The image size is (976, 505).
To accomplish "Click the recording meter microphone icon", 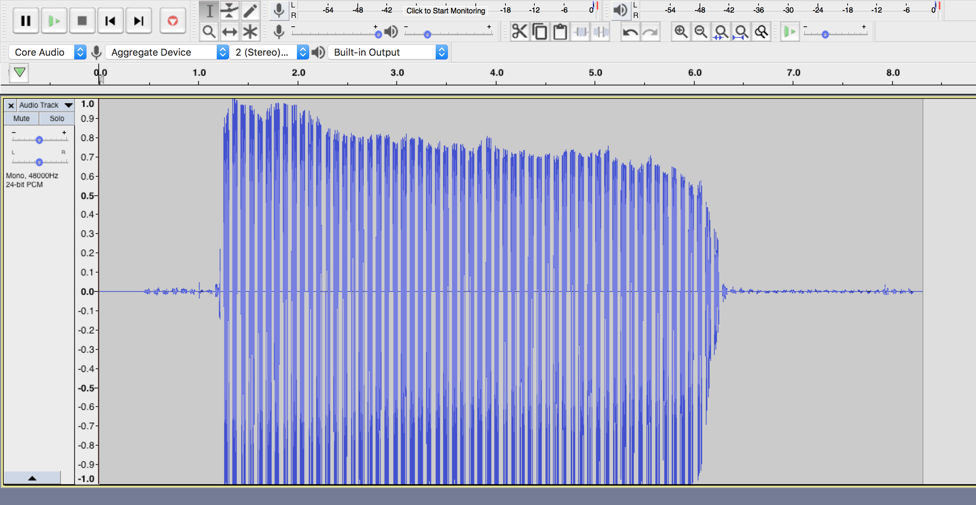I will 279,11.
